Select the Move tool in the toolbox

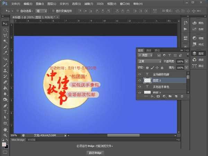[5, 23]
